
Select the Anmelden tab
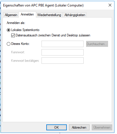click(27, 14)
